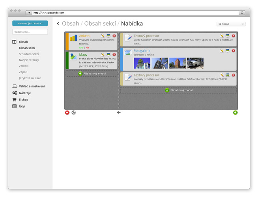Viewport: 258px width, 197px height.
Task: Delete the Mapy module
Action: pos(114,55)
